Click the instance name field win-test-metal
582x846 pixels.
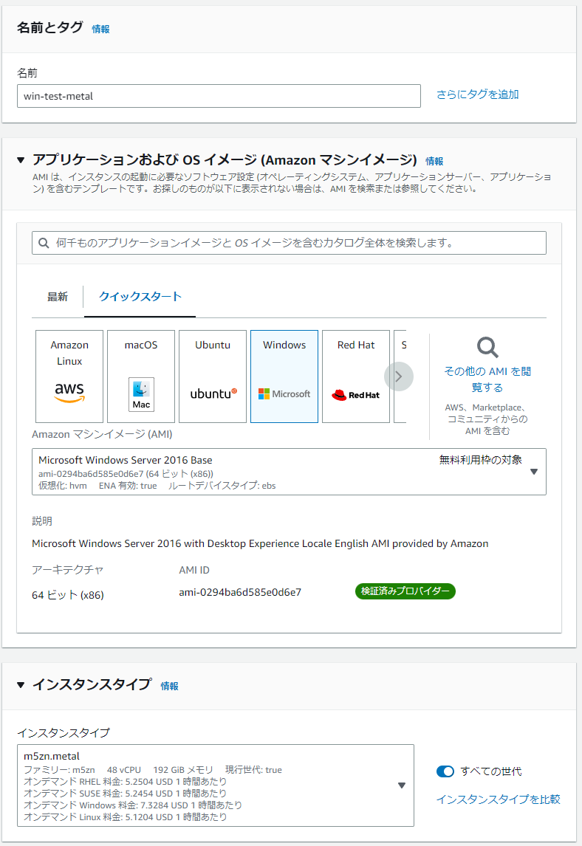point(219,96)
